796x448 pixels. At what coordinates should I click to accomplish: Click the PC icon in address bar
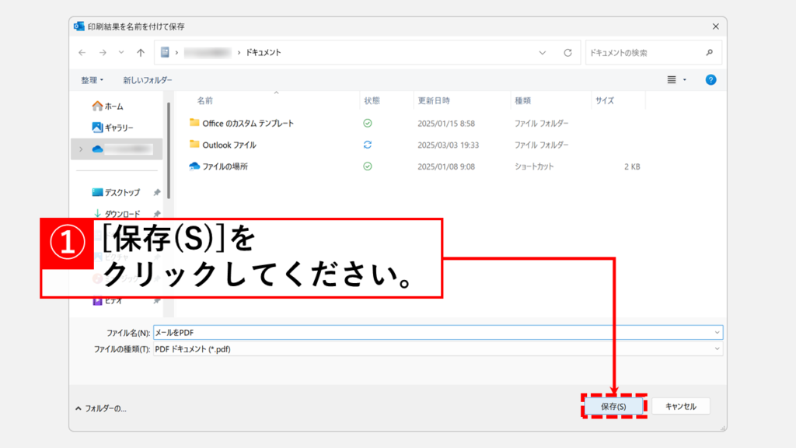click(165, 52)
